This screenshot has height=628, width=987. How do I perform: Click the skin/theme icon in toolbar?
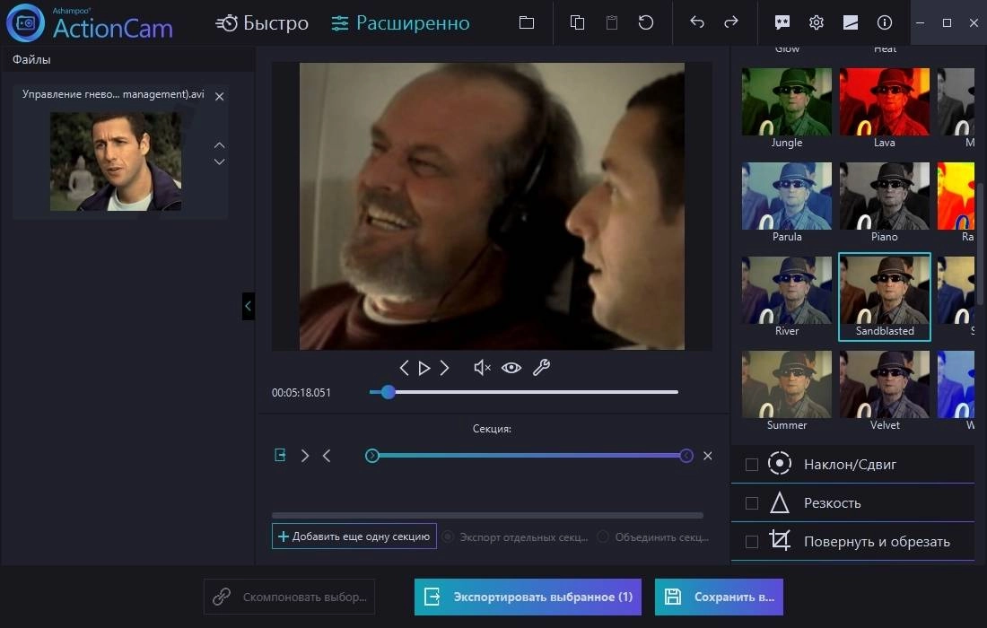coord(851,22)
